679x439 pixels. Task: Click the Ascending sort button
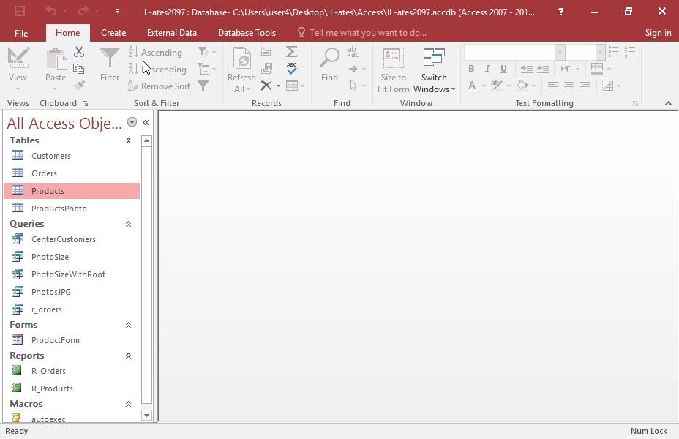(x=155, y=53)
